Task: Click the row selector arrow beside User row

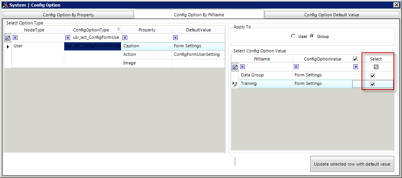Action: coord(8,47)
